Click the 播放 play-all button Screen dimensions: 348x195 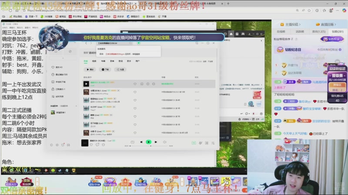[x=90, y=69]
